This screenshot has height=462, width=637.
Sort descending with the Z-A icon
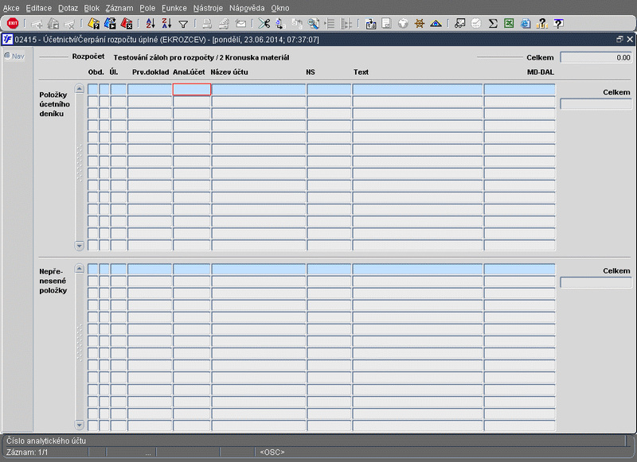[x=167, y=24]
